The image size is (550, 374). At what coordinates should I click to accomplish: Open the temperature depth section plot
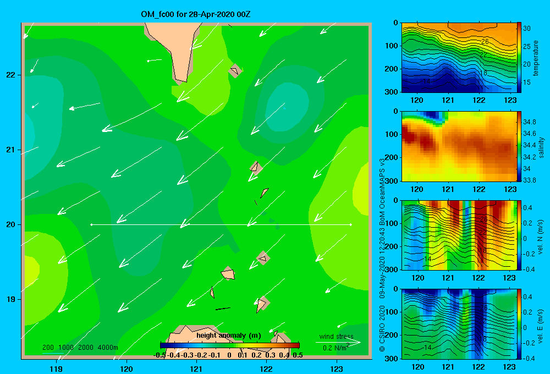(x=459, y=58)
